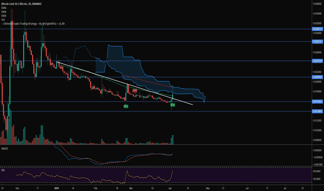Click the 0.036000 price axis value
Screen dimensions: 324x191
(317, 4)
